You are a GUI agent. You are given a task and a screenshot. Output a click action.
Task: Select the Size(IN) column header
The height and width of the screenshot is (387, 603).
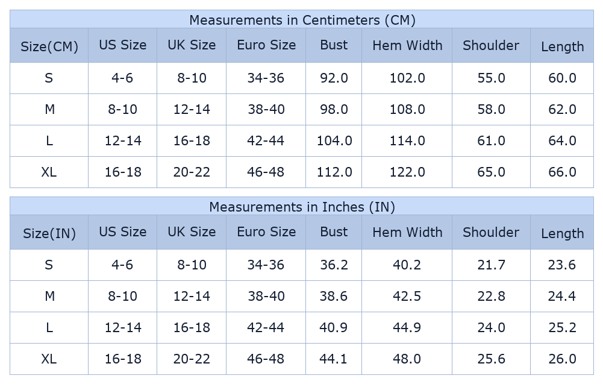(49, 233)
